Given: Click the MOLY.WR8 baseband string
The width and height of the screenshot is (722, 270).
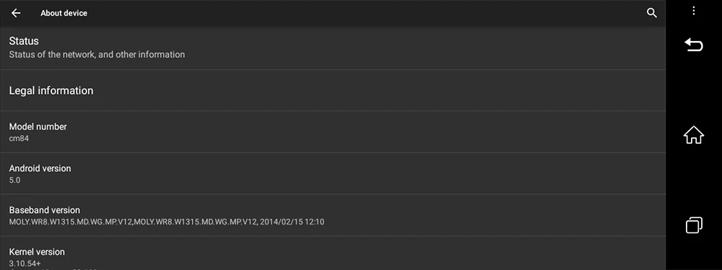Looking at the screenshot, I should [x=134, y=222].
